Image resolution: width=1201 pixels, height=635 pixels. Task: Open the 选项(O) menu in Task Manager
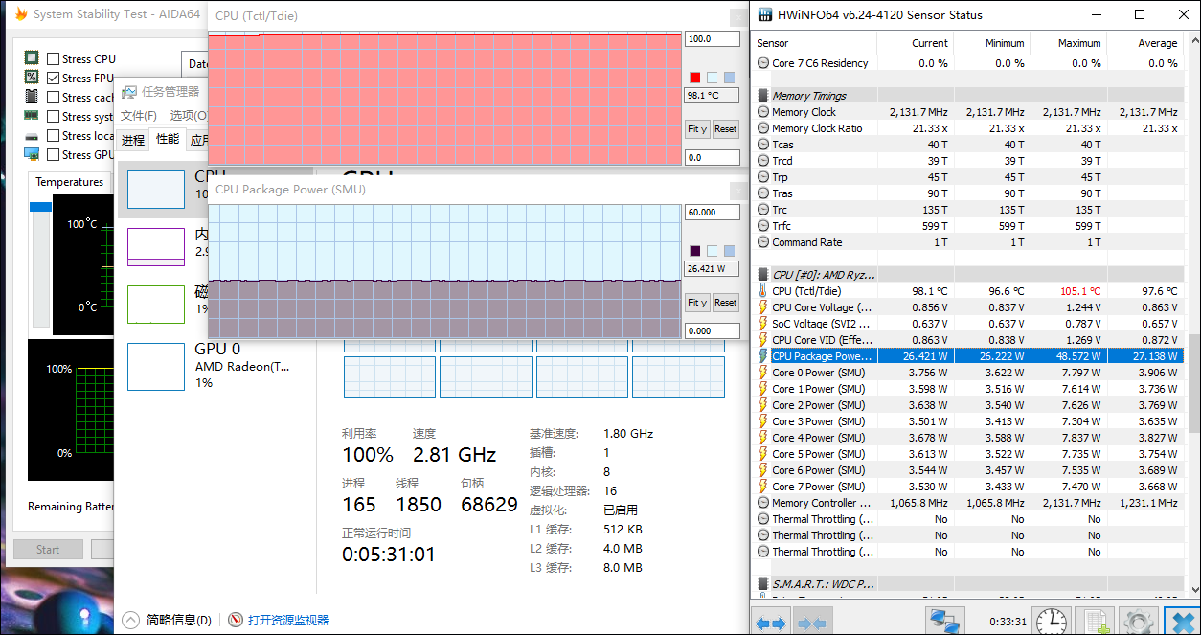[188, 116]
